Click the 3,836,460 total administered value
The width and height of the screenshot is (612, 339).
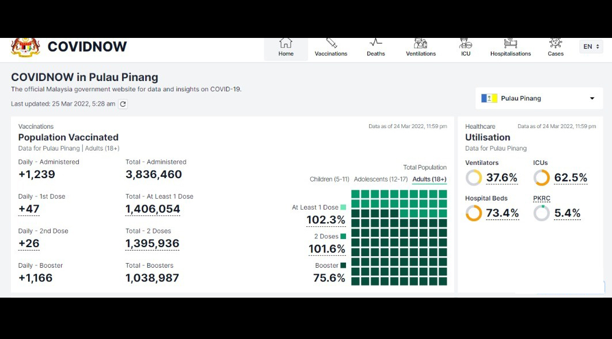(154, 174)
